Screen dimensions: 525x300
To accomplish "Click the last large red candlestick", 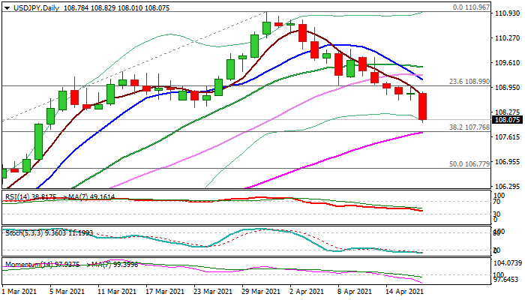I will [423, 106].
